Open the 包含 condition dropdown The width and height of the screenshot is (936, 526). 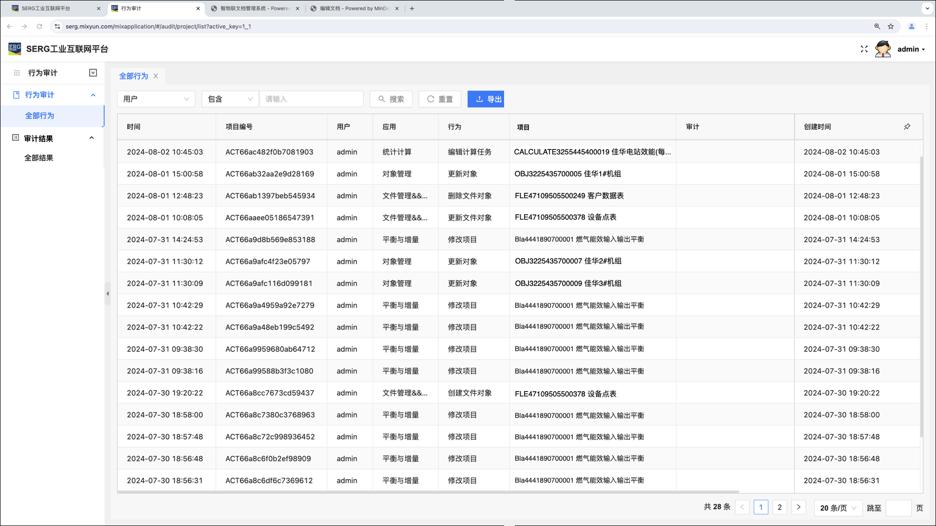(x=230, y=99)
